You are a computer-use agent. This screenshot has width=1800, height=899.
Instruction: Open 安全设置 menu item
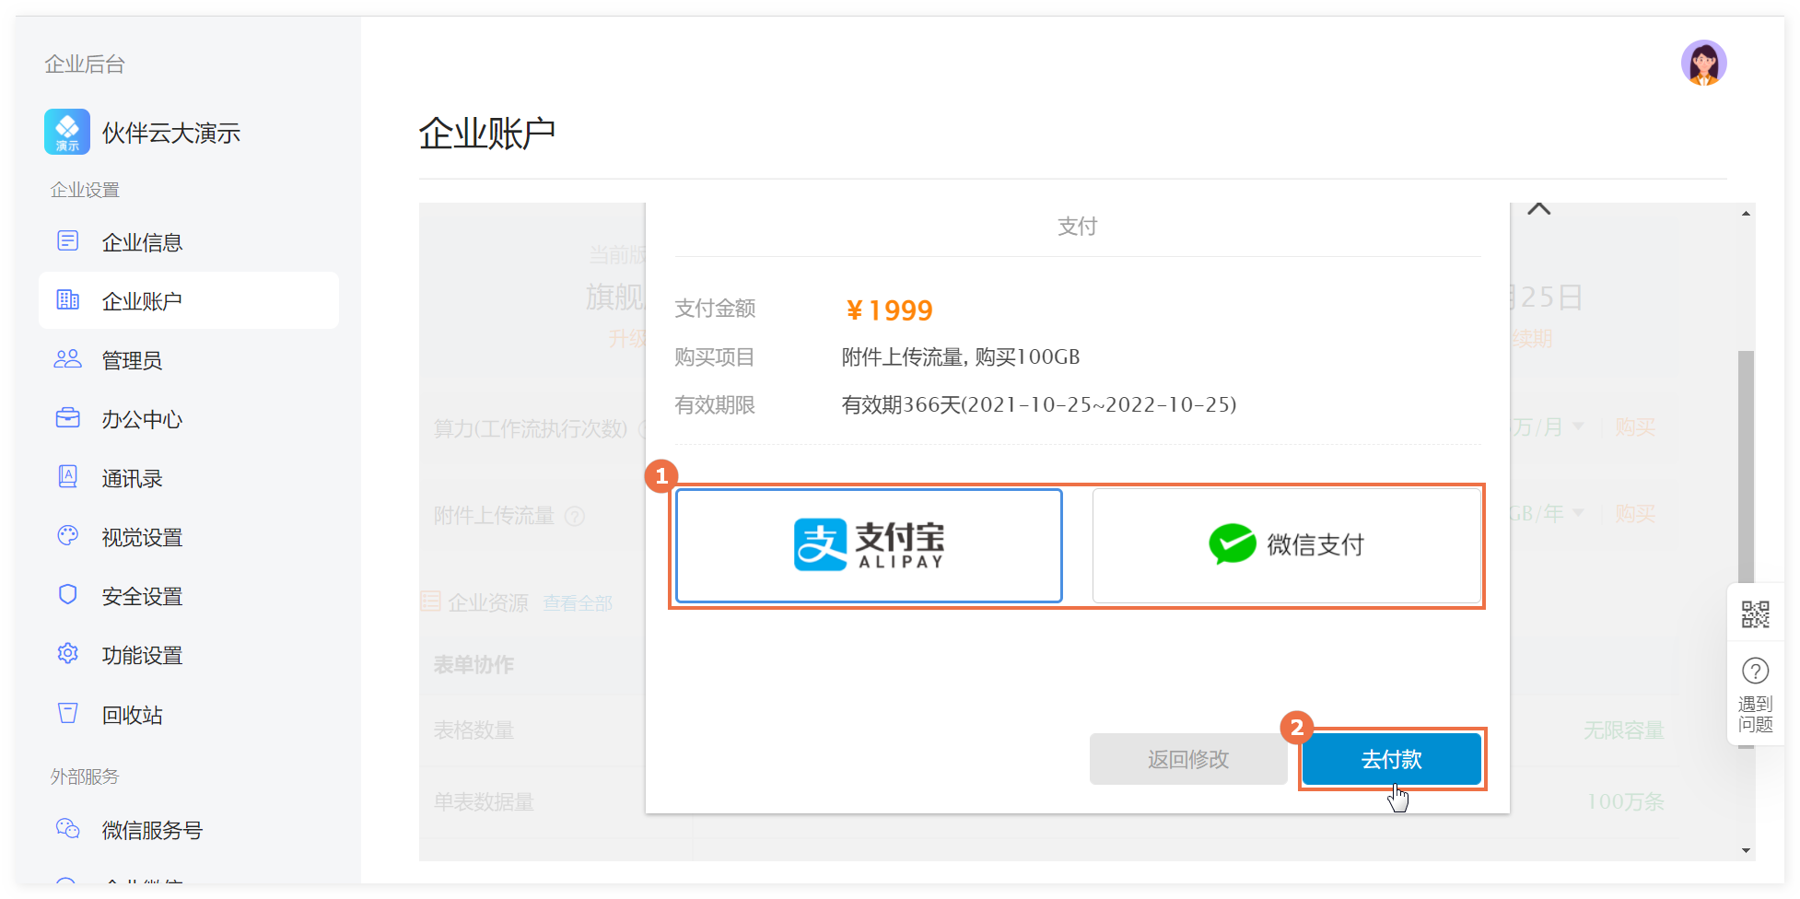(x=189, y=595)
